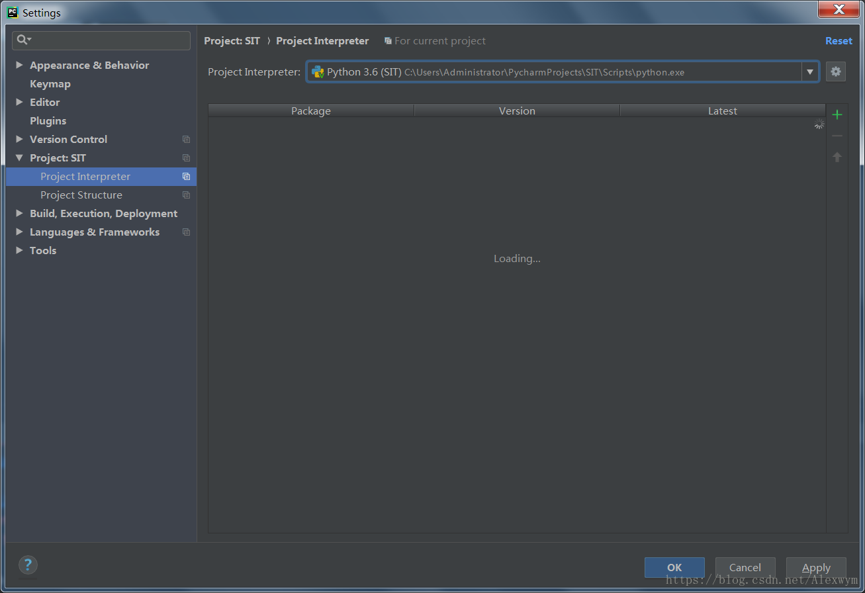Sort by the Package column header
This screenshot has height=593, width=865.
point(311,111)
